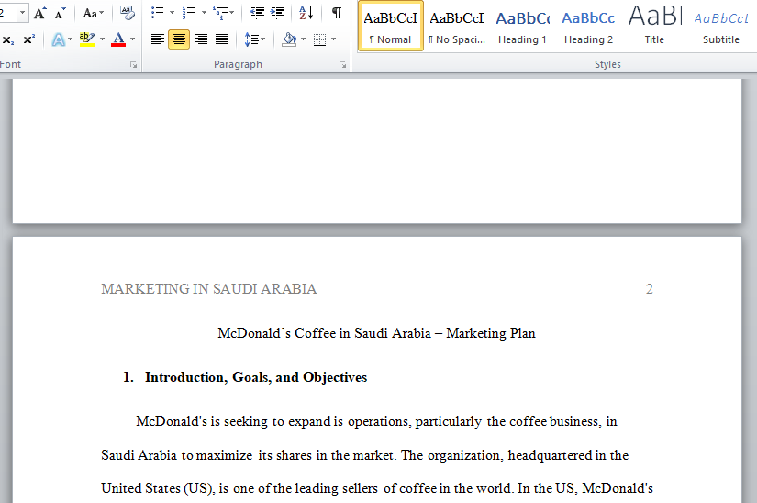Apply yellow text highlight color
The width and height of the screenshot is (757, 503).
[x=87, y=39]
